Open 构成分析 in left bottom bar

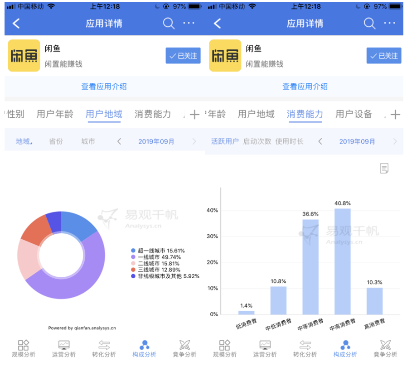click(144, 349)
